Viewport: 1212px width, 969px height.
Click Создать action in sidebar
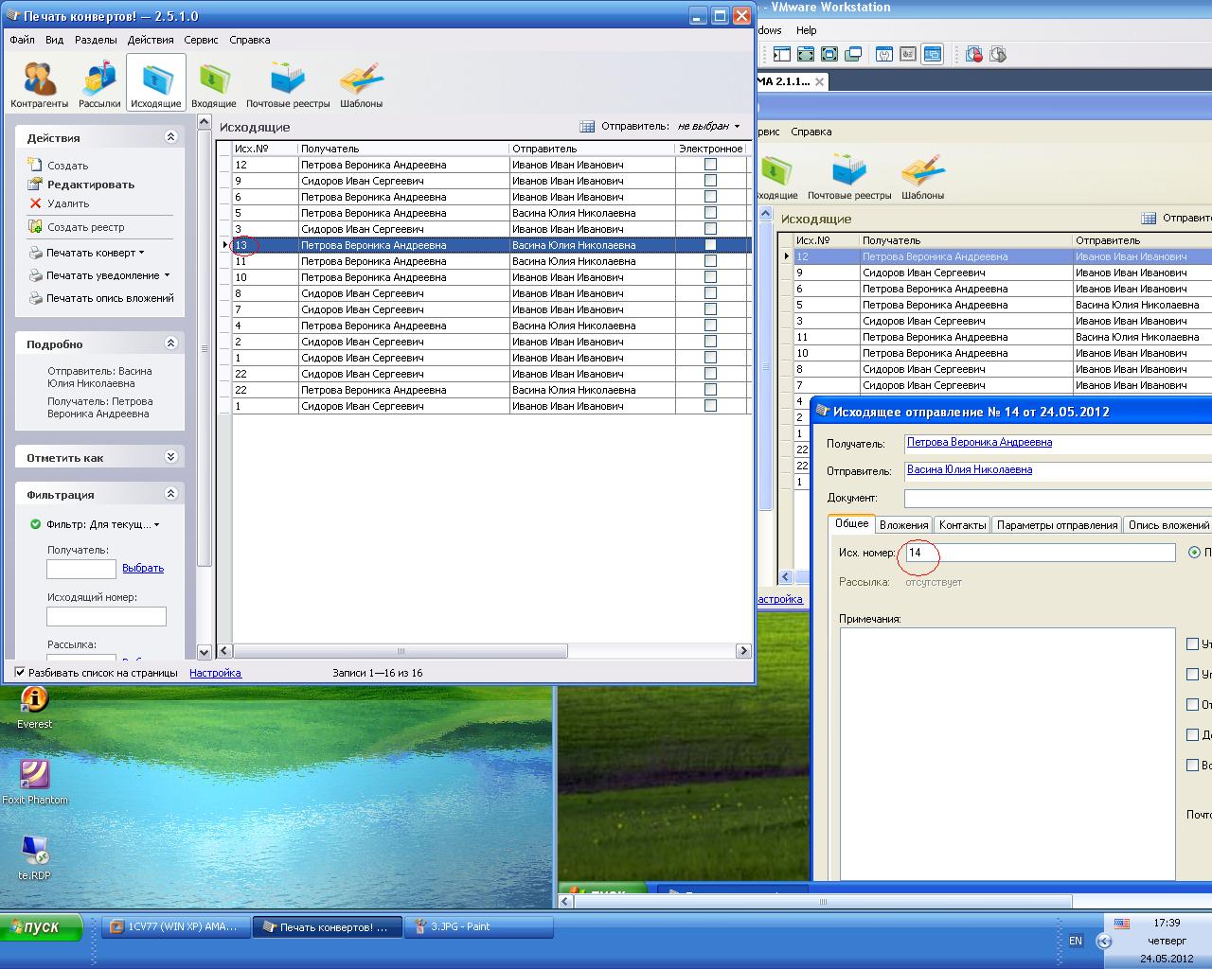point(67,166)
